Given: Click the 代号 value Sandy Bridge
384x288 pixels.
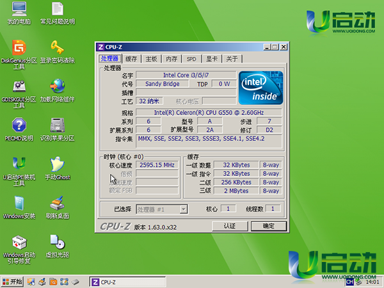Looking at the screenshot, I should click(163, 84).
